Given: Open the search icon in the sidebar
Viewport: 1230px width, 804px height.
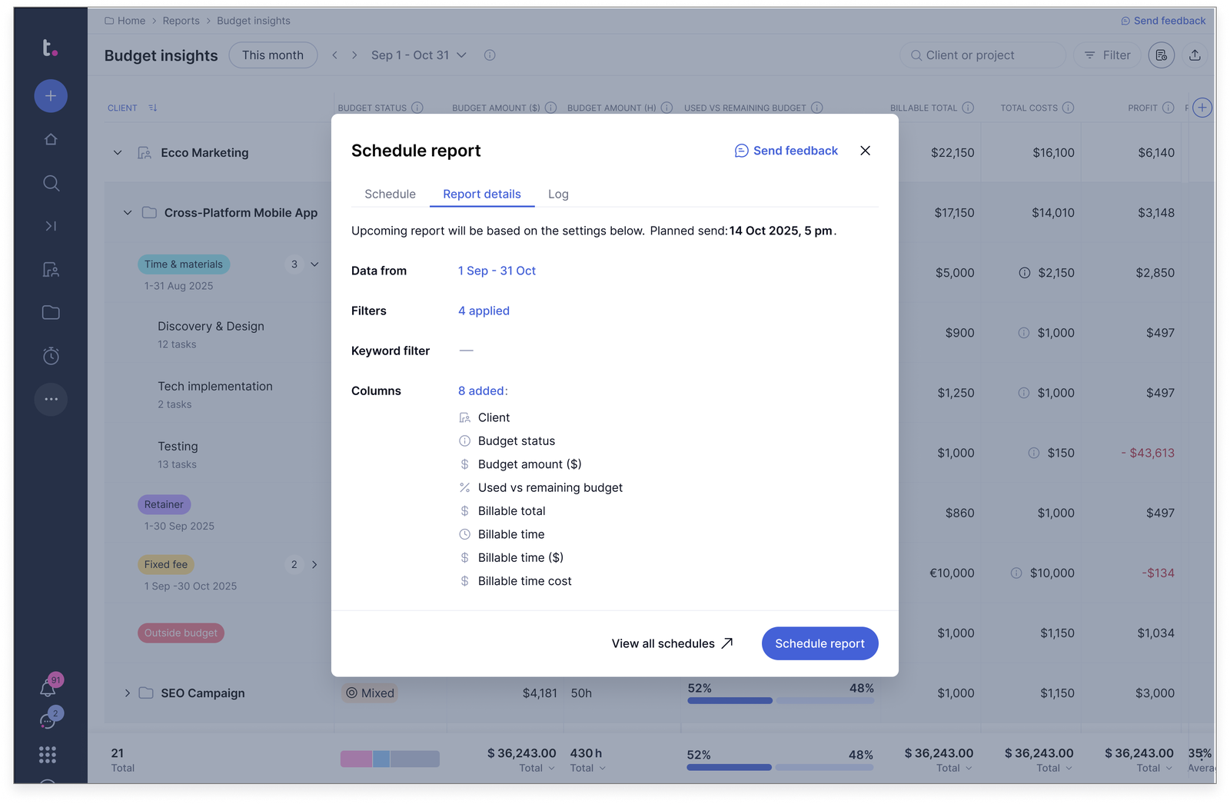Looking at the screenshot, I should [x=51, y=183].
